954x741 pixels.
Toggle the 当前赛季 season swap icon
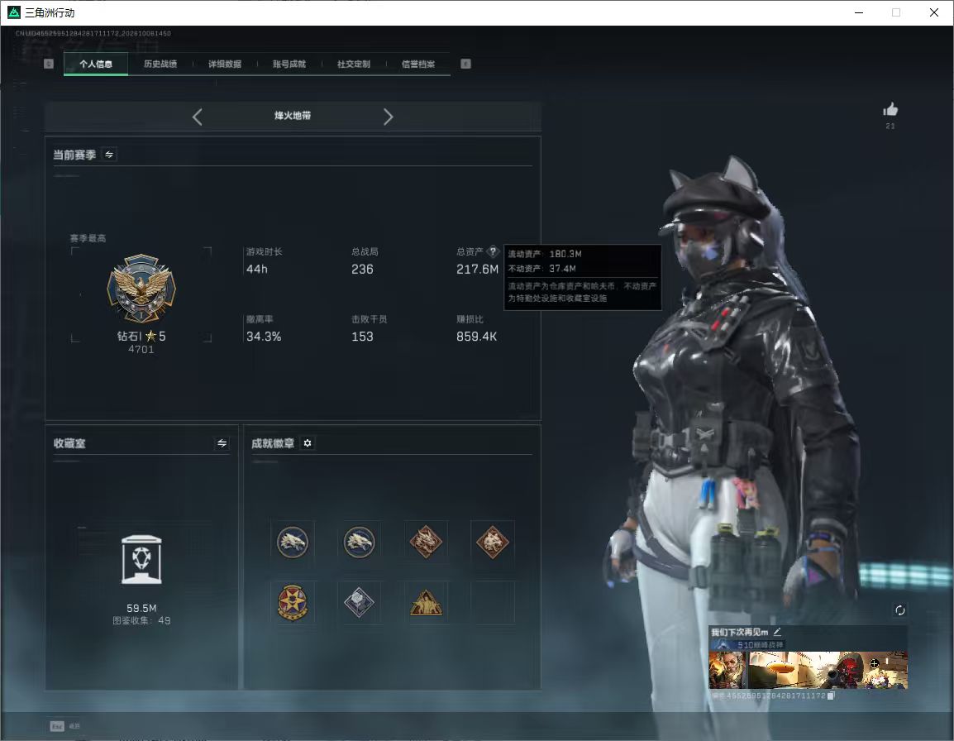pos(109,155)
